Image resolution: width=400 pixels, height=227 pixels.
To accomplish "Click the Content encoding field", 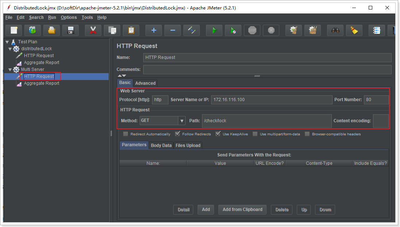I will pyautogui.click(x=381, y=121).
